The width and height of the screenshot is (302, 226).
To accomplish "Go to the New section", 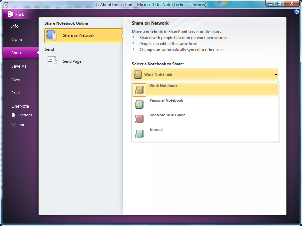I will pyautogui.click(x=15, y=79).
